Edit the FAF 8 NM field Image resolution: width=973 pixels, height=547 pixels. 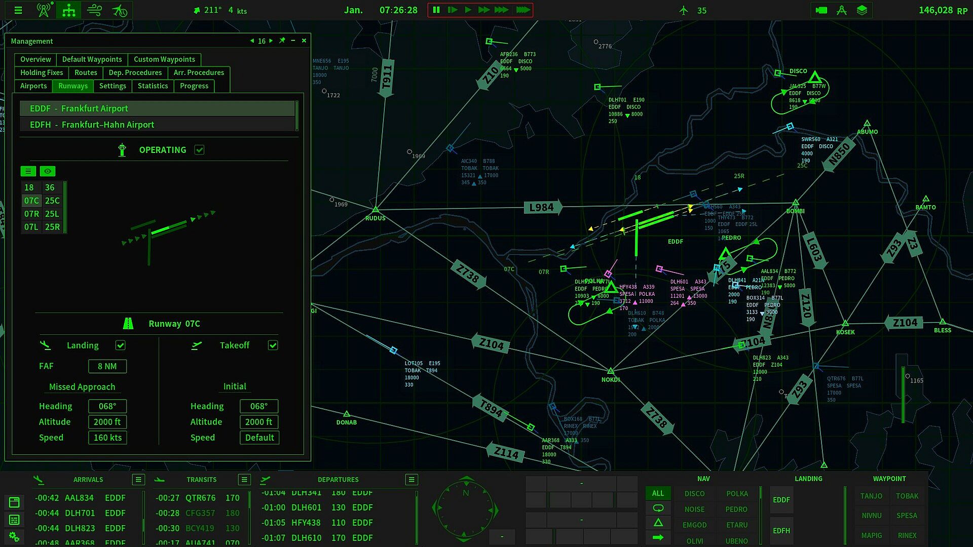(107, 366)
